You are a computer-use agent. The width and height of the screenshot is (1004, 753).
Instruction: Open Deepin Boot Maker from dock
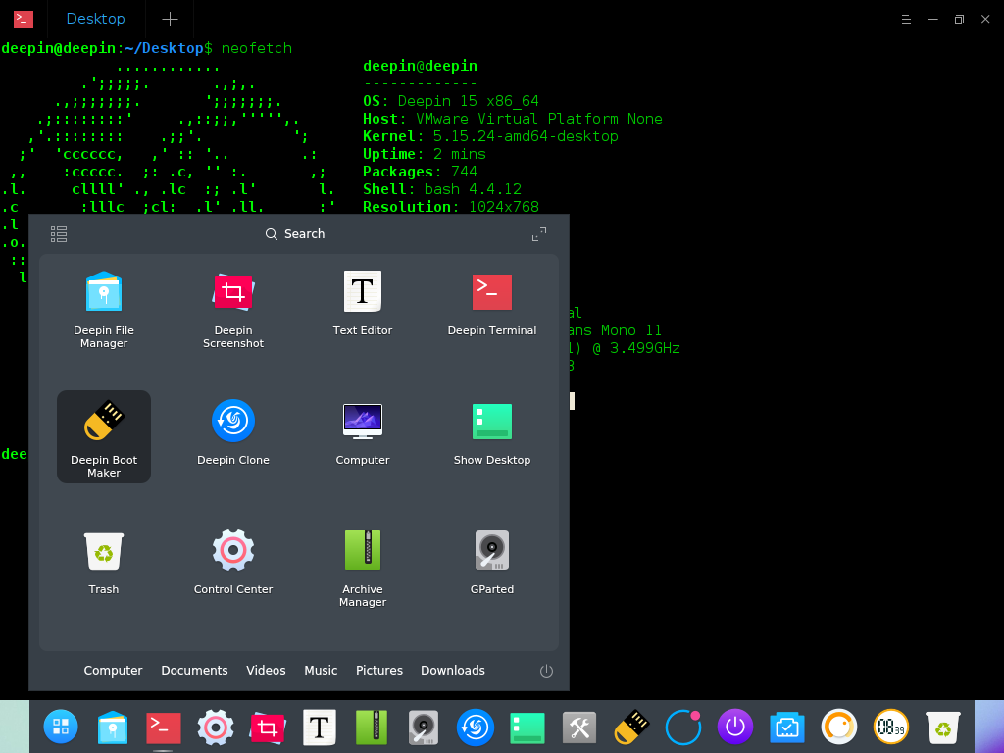coord(631,727)
